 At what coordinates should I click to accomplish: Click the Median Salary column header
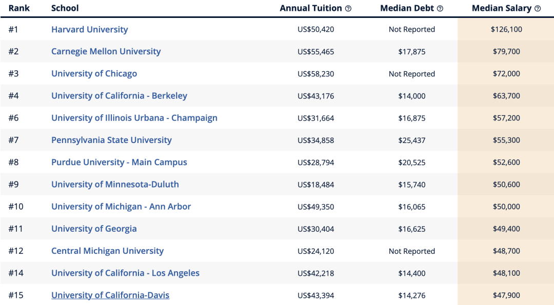pyautogui.click(x=501, y=9)
